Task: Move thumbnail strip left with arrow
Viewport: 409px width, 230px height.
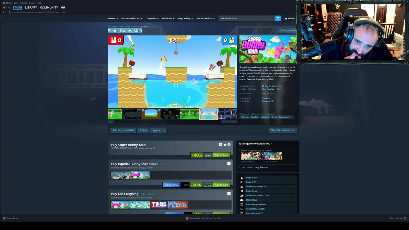Action: tap(111, 122)
